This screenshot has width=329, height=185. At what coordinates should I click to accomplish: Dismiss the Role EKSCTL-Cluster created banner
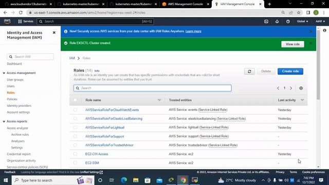coord(310,43)
